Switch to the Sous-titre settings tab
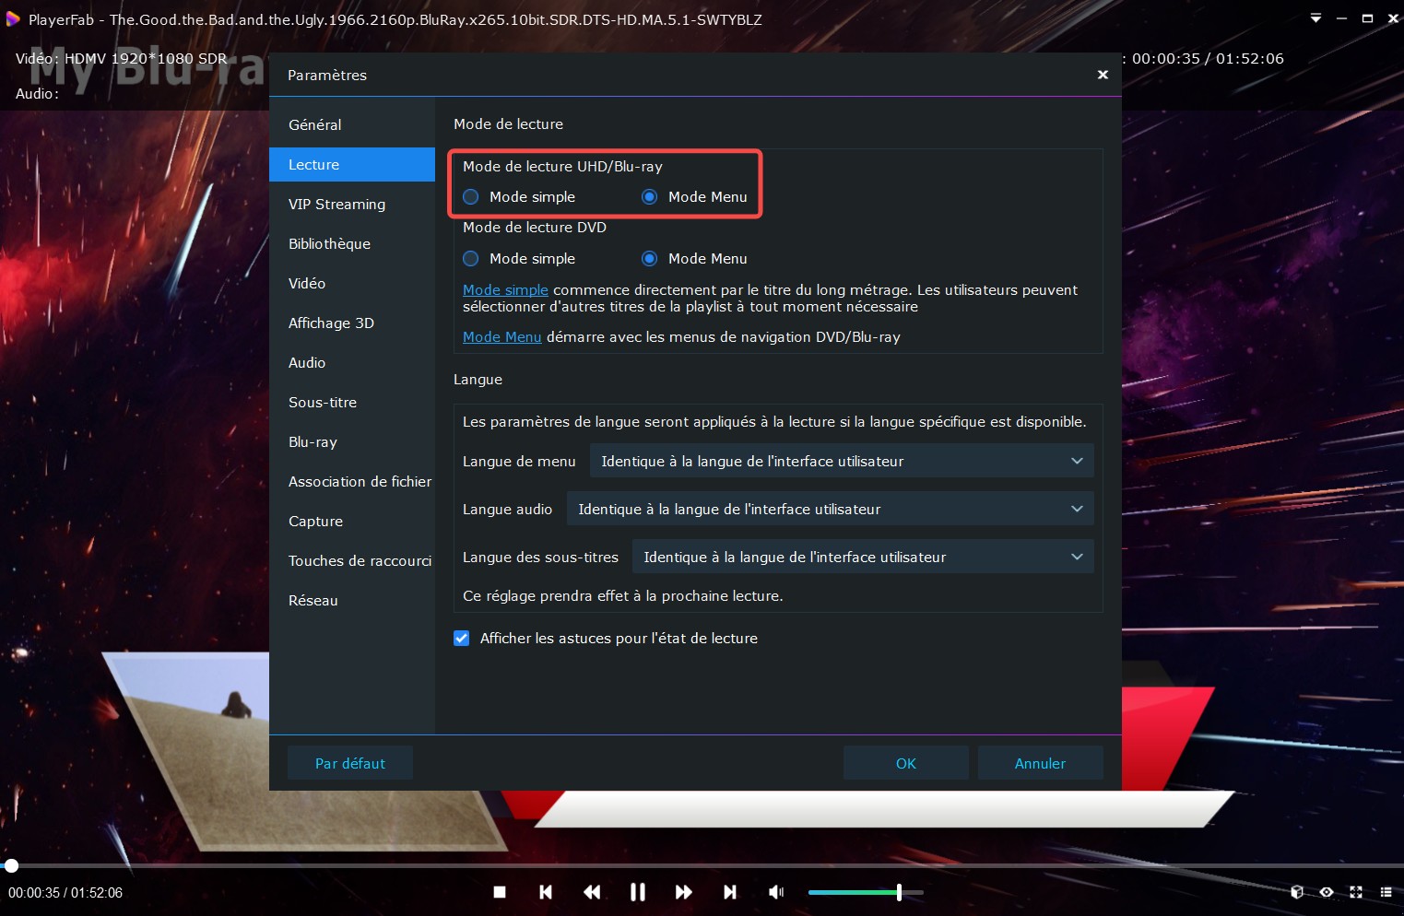This screenshot has height=916, width=1404. pyautogui.click(x=322, y=402)
